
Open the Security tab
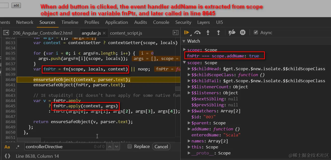coord(183,22)
